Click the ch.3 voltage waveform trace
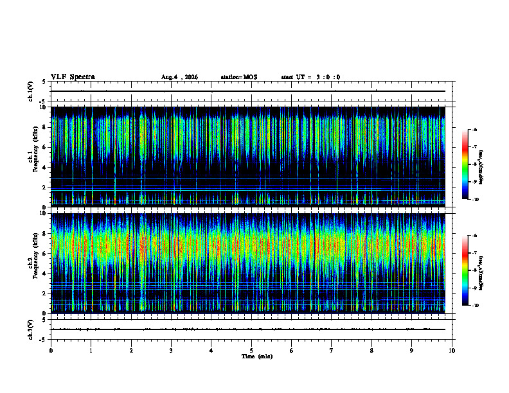This screenshot has width=509, height=393. [x=248, y=329]
